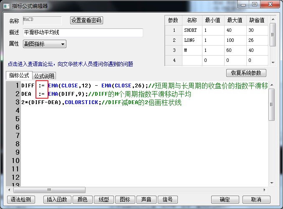Click the empty name cell in row 4
The image size is (283, 209).
pyautogui.click(x=192, y=60)
